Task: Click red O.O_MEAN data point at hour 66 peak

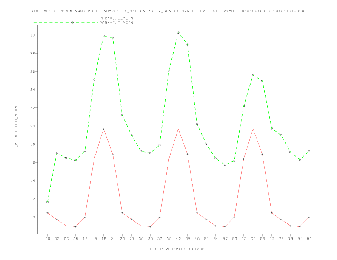Action: pos(253,129)
